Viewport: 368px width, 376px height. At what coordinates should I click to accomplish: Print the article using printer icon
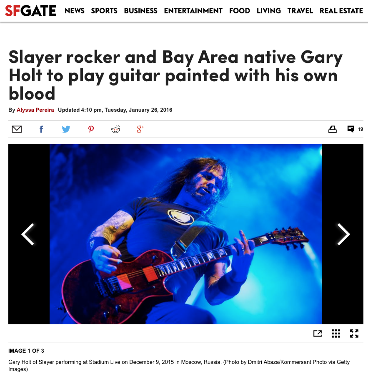click(333, 129)
